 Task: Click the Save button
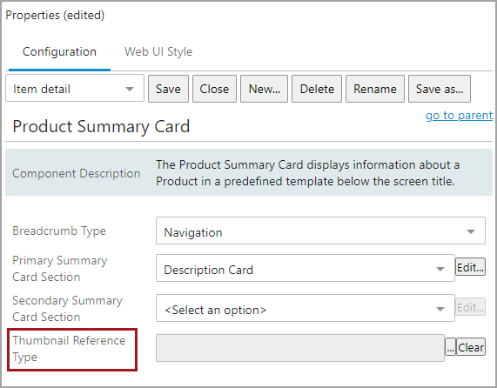[168, 89]
